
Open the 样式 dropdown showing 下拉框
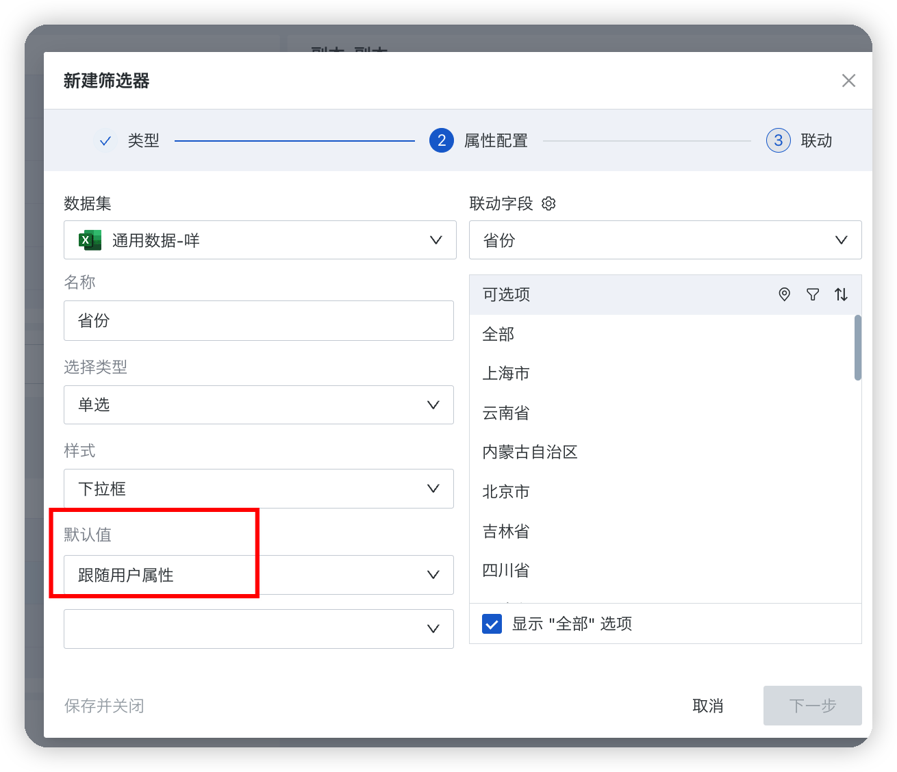pyautogui.click(x=259, y=489)
